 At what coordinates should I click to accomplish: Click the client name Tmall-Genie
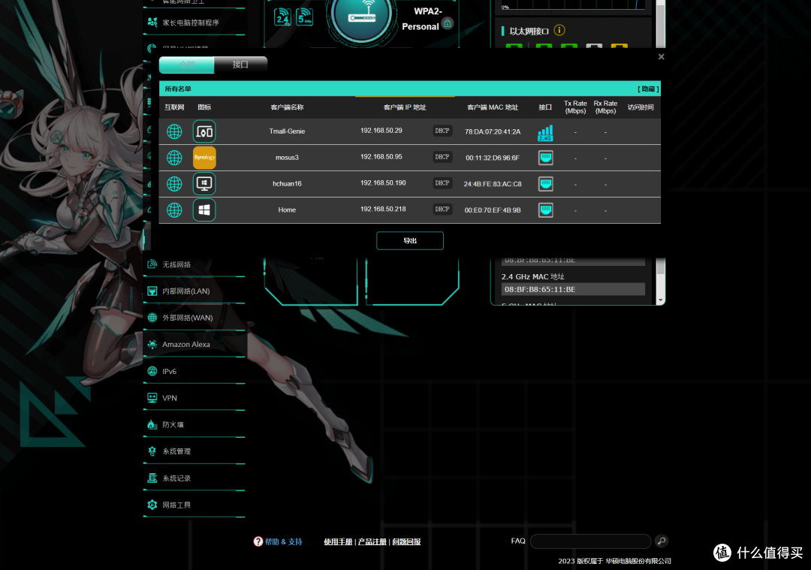tap(287, 131)
